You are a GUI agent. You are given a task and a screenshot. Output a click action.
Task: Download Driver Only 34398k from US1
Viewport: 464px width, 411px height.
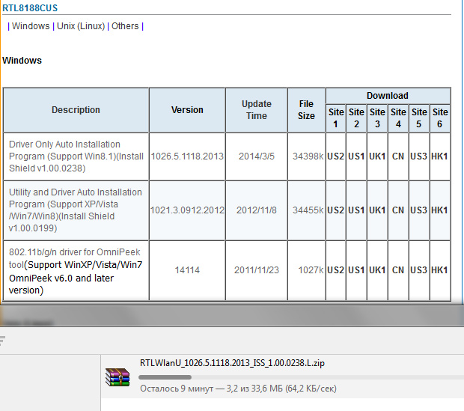[356, 156]
